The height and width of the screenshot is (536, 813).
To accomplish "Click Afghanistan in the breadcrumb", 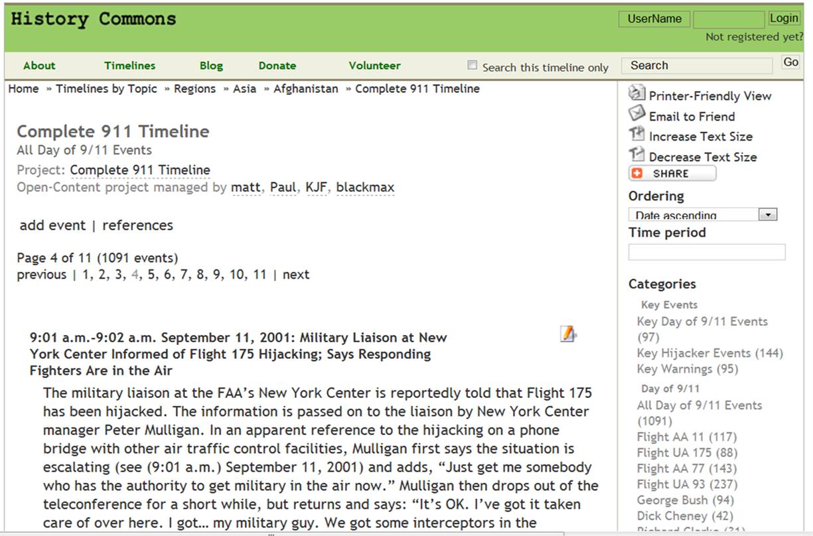I will [x=305, y=89].
